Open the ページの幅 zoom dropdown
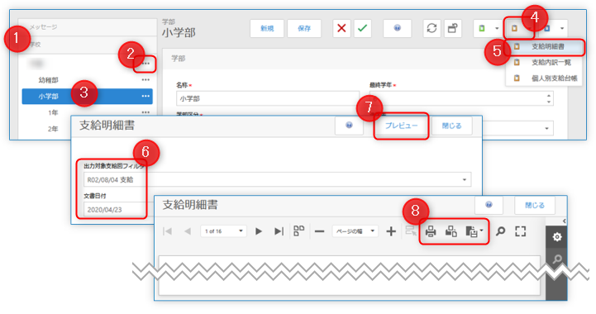This screenshot has height=314, width=596. tap(373, 231)
